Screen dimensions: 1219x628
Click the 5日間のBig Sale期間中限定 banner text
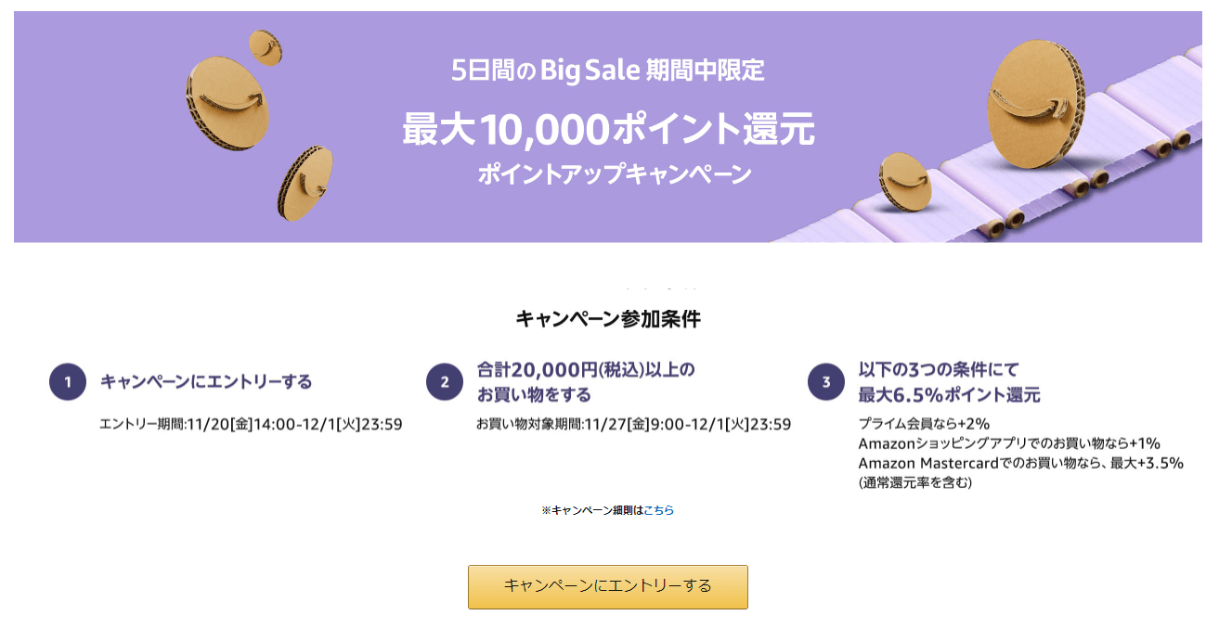[608, 70]
